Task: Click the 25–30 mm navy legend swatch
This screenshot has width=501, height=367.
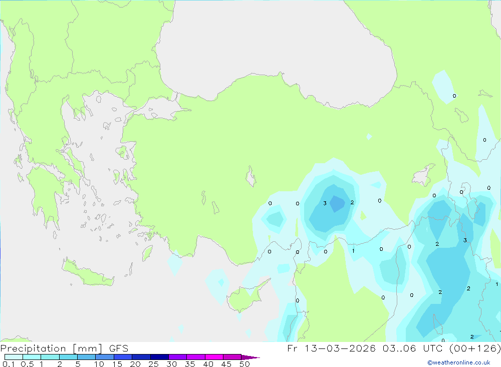Action: point(159,357)
